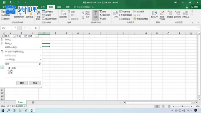Click 自网站 from web
Screen dimensions: 201x113
click(x=6, y=15)
